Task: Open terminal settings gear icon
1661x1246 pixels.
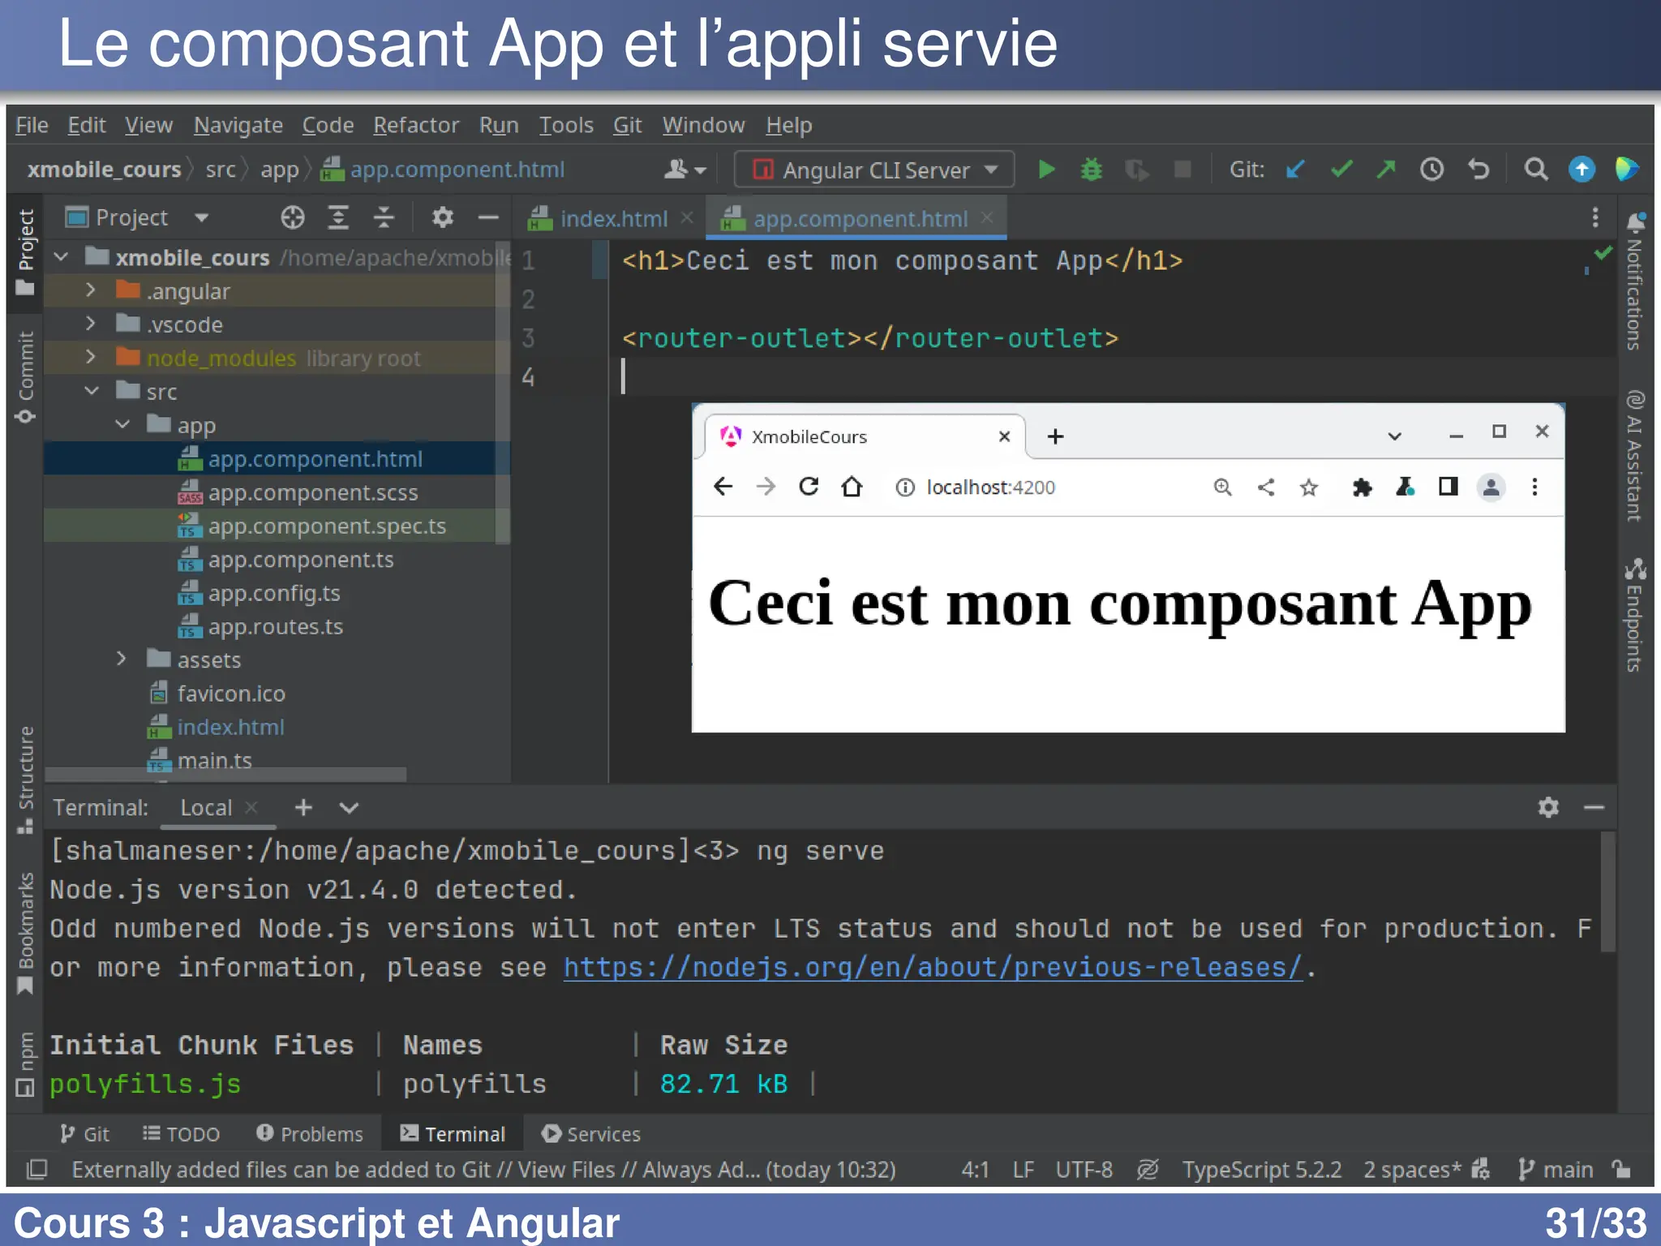Action: pos(1548,807)
